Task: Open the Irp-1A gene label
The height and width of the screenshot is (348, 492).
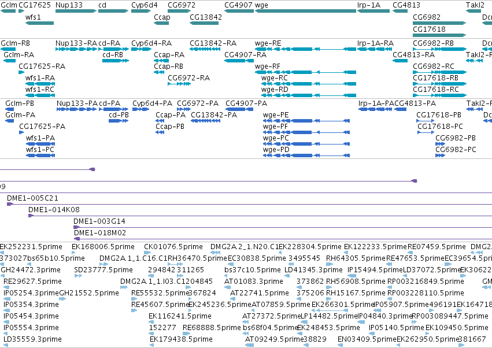Action: 369,5
